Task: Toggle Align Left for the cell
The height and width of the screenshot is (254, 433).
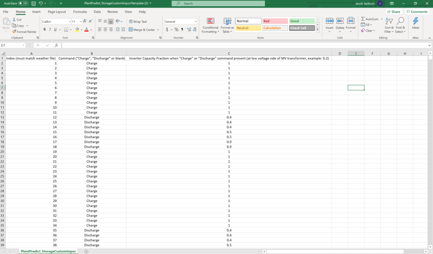Action: coord(100,30)
